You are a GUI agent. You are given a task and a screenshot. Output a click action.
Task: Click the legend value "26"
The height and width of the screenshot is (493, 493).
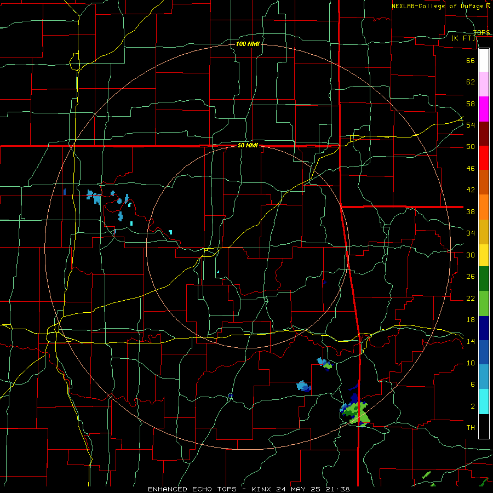pos(471,277)
